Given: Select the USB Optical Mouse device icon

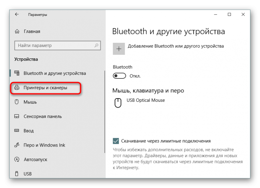Looking at the screenshot, I should tap(118, 103).
